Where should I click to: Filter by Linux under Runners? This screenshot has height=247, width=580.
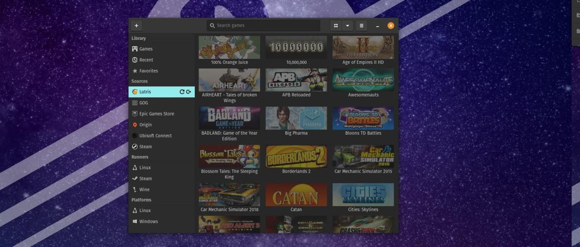(162, 168)
